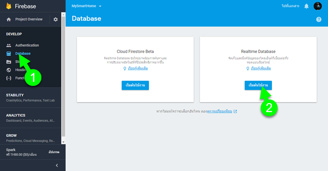Expand the ANALYTICS section
The image size is (328, 171).
click(x=30, y=118)
